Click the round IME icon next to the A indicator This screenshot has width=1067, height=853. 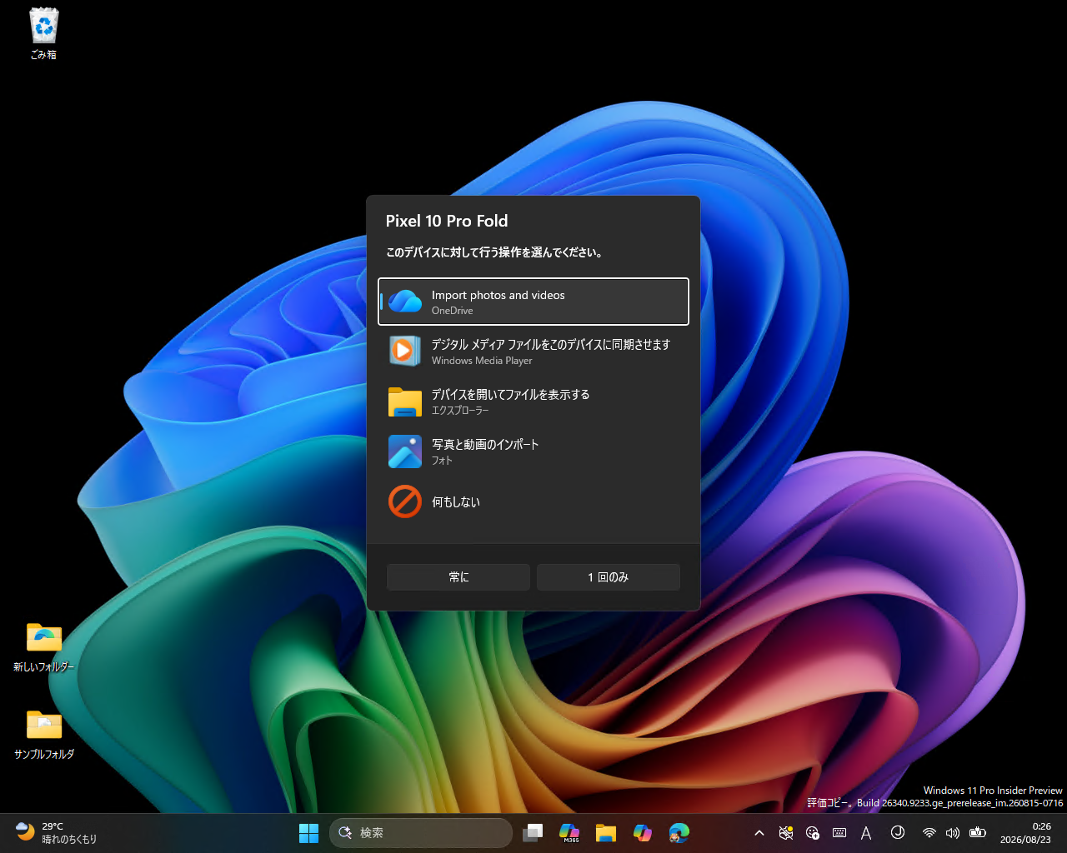(898, 833)
